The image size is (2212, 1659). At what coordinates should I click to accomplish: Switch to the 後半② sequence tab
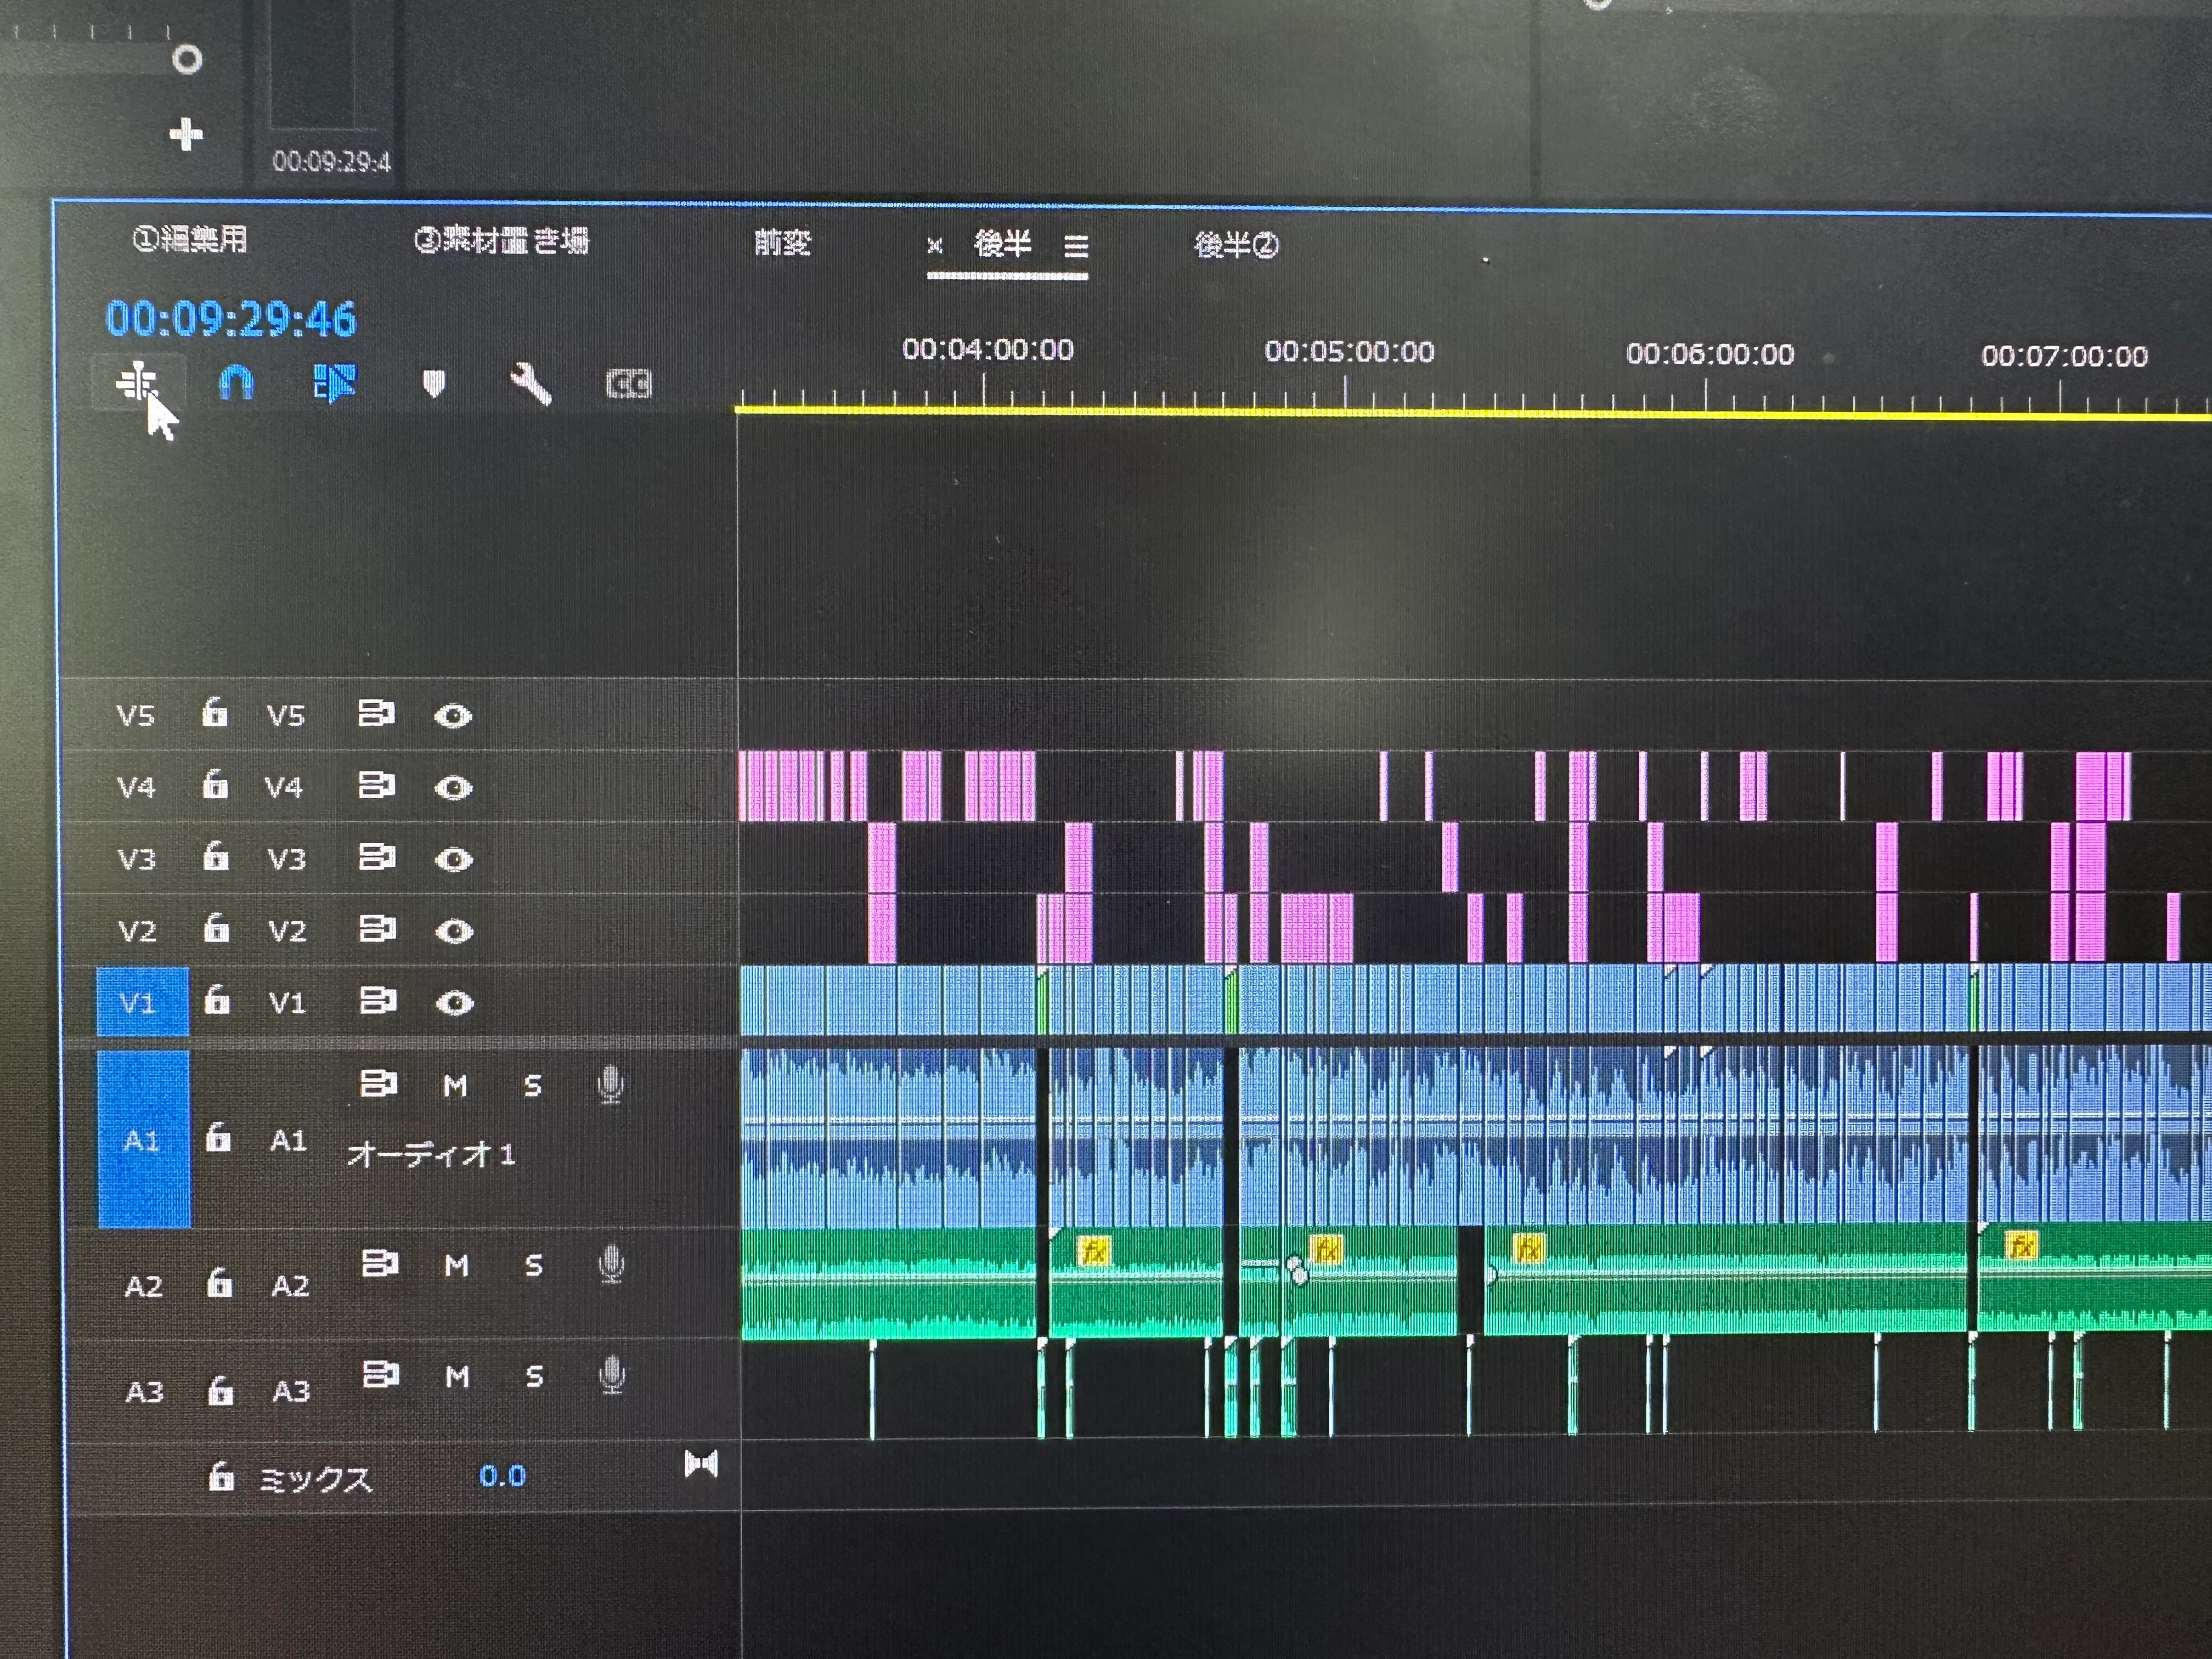(1236, 245)
